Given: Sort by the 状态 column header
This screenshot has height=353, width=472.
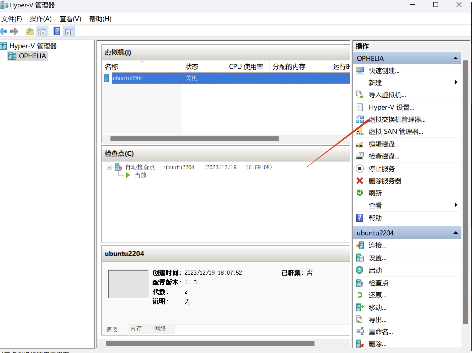Looking at the screenshot, I should 204,66.
